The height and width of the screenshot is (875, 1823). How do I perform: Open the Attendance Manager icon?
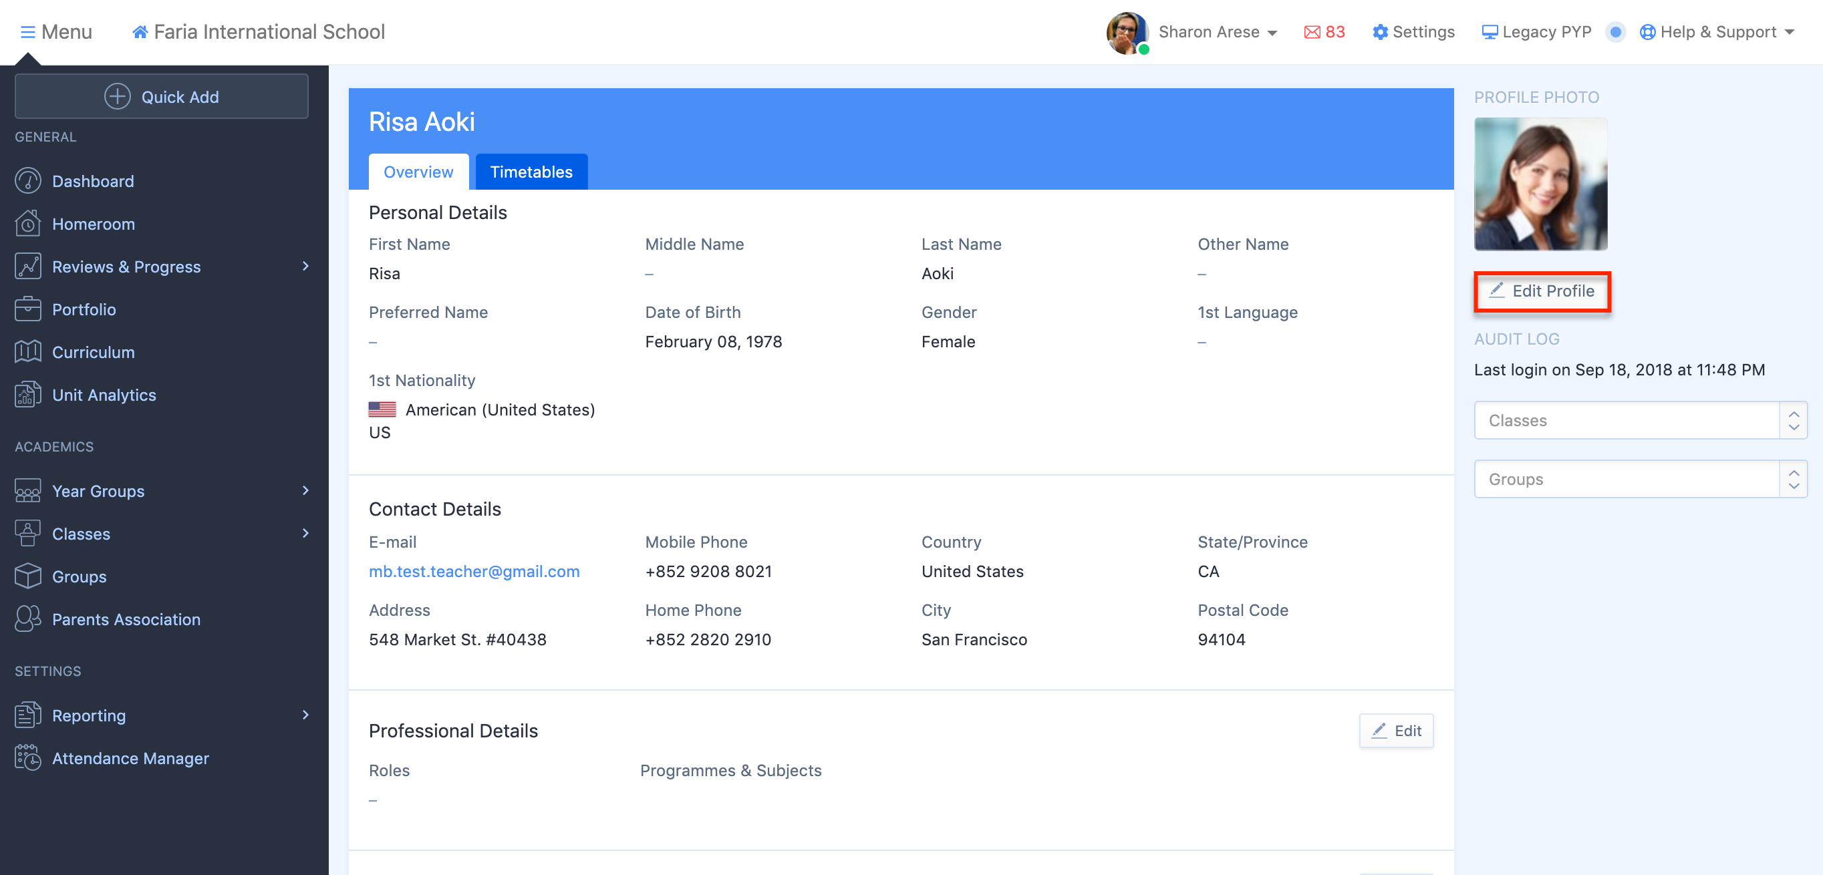27,757
